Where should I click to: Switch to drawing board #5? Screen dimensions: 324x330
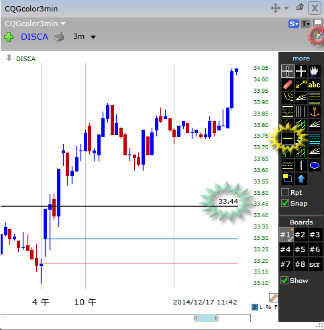[x=300, y=249]
